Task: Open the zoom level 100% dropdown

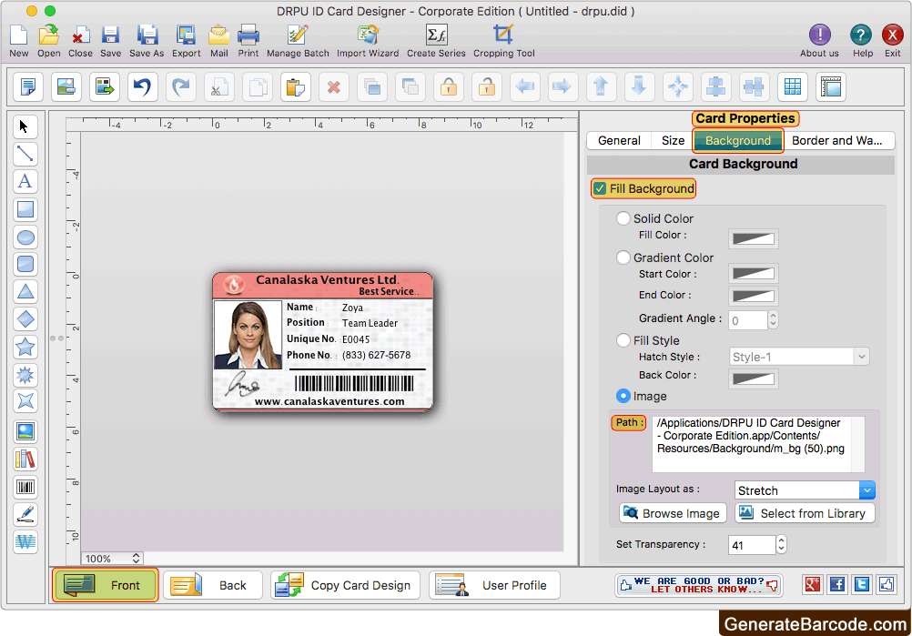Action: tap(112, 558)
